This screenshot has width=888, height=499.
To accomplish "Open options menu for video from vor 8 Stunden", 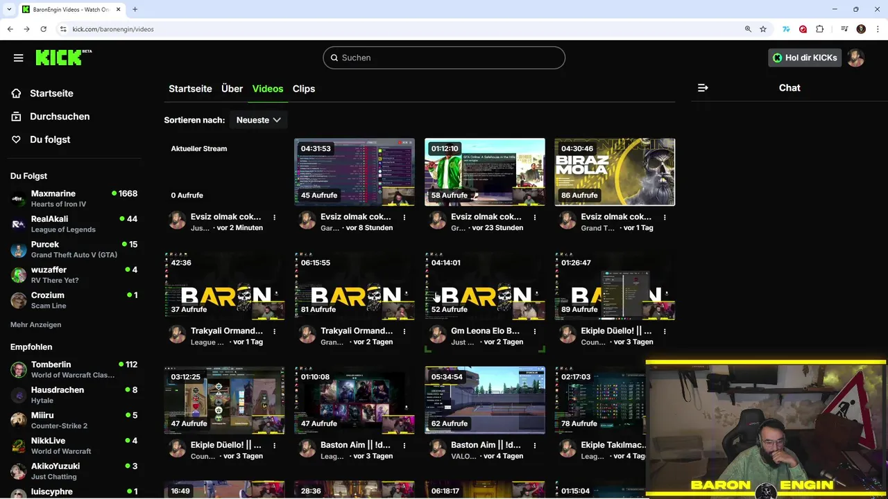I will pyautogui.click(x=404, y=217).
